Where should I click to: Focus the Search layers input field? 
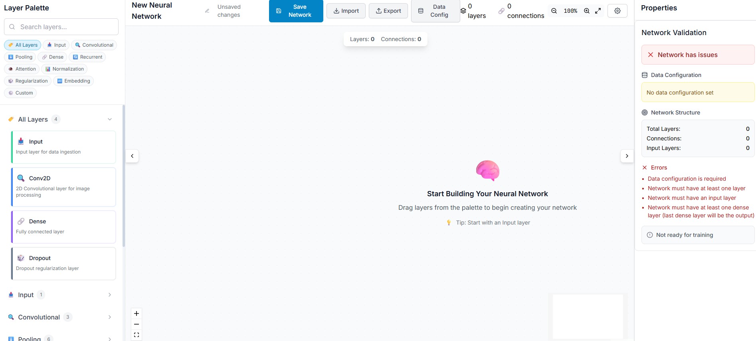point(61,27)
